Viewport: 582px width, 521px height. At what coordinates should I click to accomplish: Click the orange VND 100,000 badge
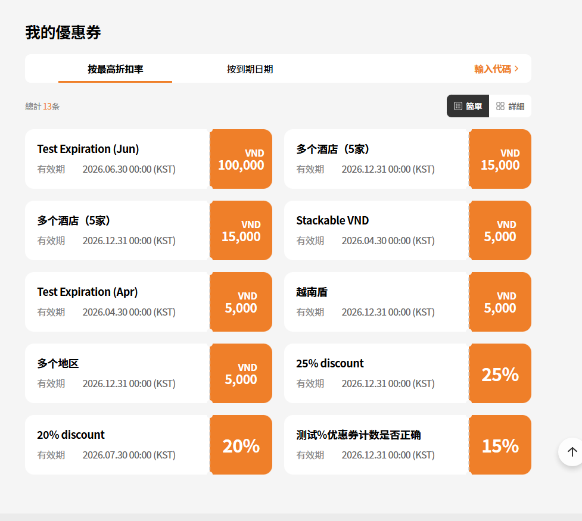pyautogui.click(x=241, y=159)
